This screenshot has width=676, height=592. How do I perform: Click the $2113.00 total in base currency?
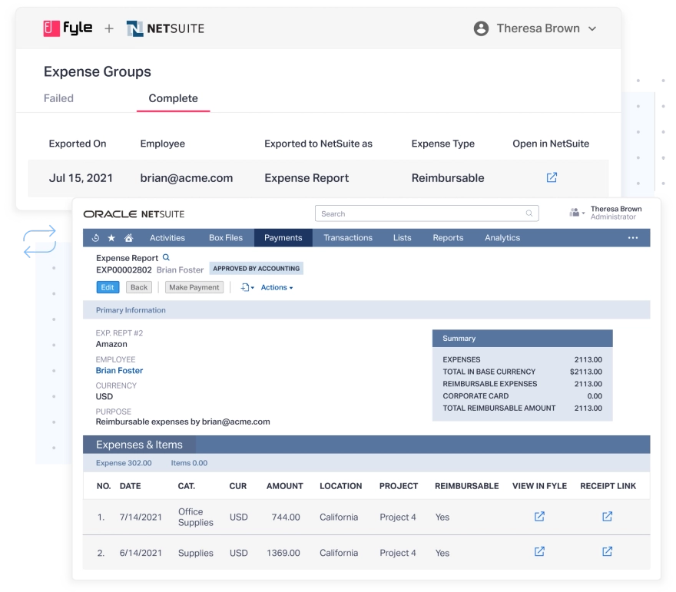(x=586, y=372)
